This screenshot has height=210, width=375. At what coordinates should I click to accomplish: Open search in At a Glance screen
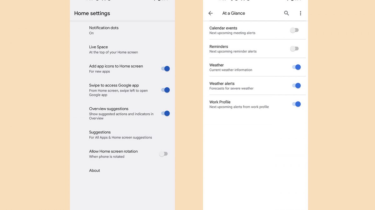[x=286, y=13]
